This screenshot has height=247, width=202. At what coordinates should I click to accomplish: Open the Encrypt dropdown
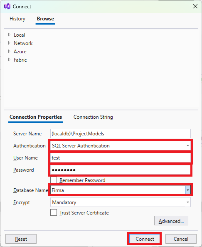point(121,202)
